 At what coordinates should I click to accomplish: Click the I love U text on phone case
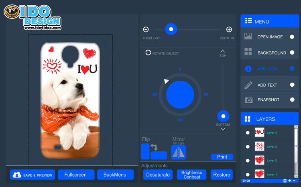tap(87, 69)
